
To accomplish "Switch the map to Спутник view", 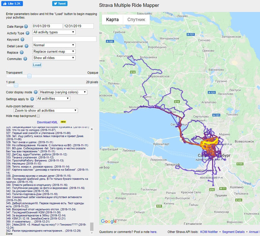I will (136, 20).
